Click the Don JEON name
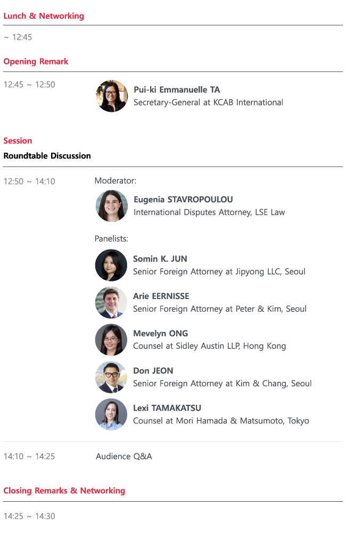Viewport: 346px width, 539px height. (x=153, y=371)
